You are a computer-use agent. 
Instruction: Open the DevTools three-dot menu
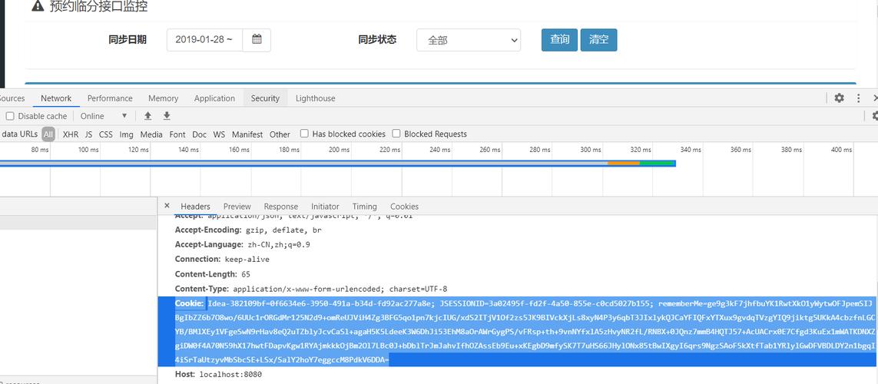pos(858,98)
